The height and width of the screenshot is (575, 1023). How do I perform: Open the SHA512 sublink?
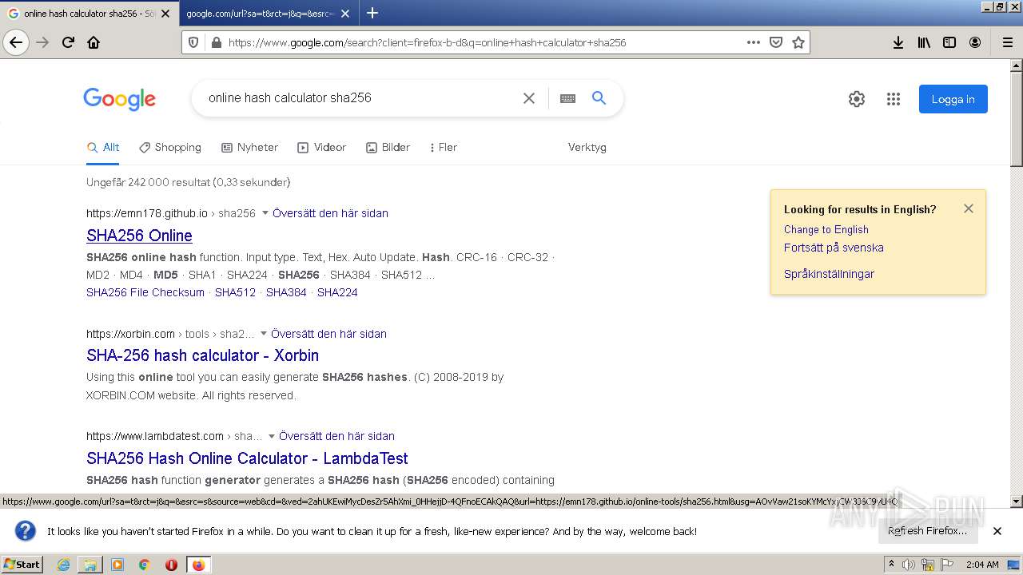235,292
